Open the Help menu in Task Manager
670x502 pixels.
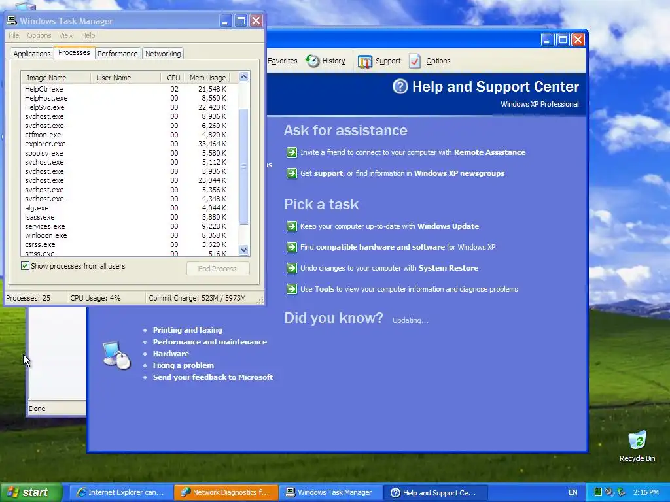pyautogui.click(x=88, y=35)
